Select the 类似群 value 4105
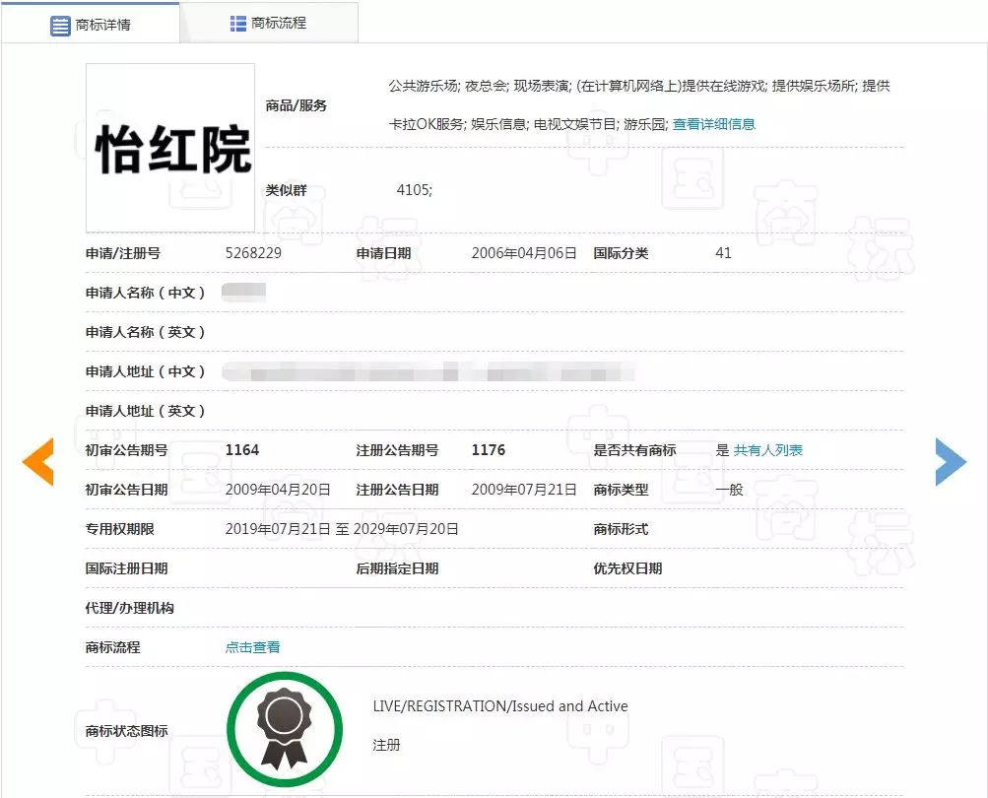 pyautogui.click(x=415, y=190)
